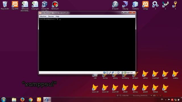The image size is (182, 102).
Task: Open the Help menu in VirtualBox
Action: tap(57, 16)
